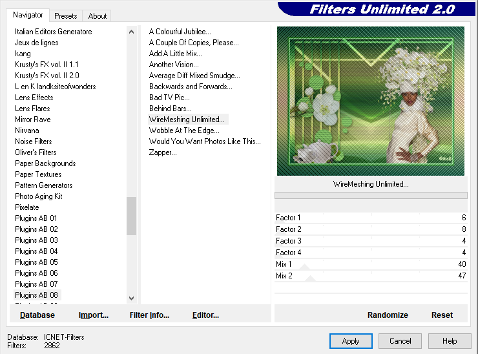The height and width of the screenshot is (354, 478).
Task: Select kang category
Action: coord(23,54)
